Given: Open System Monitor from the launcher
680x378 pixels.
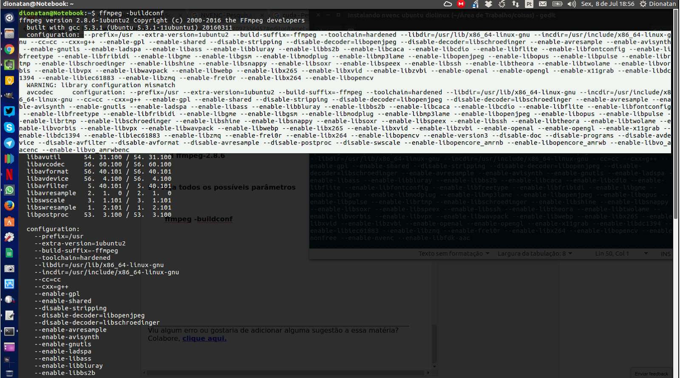Looking at the screenshot, I should 9,284.
